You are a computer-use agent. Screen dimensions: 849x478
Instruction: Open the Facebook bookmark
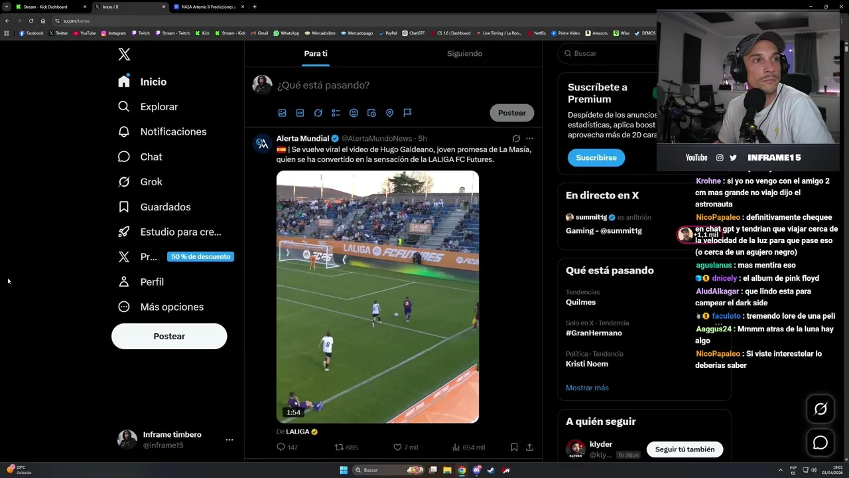tap(31, 33)
